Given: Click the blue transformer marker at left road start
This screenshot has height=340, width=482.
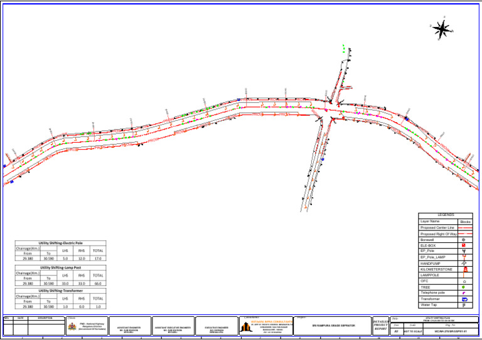Looking at the screenshot, I should (12, 182).
